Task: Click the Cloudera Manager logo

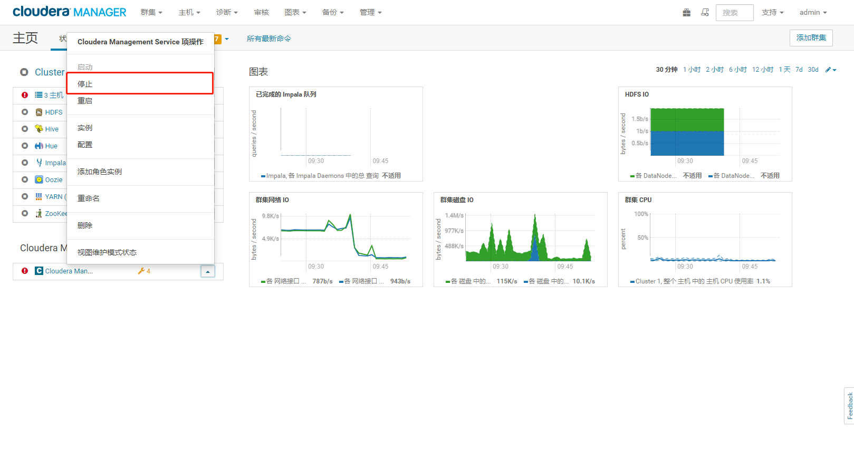Action: pyautogui.click(x=70, y=12)
